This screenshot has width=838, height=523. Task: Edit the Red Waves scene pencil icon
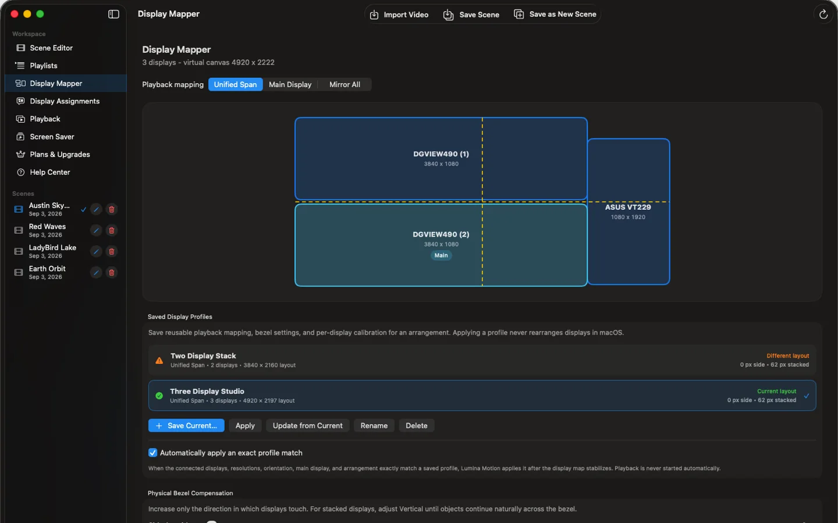96,231
